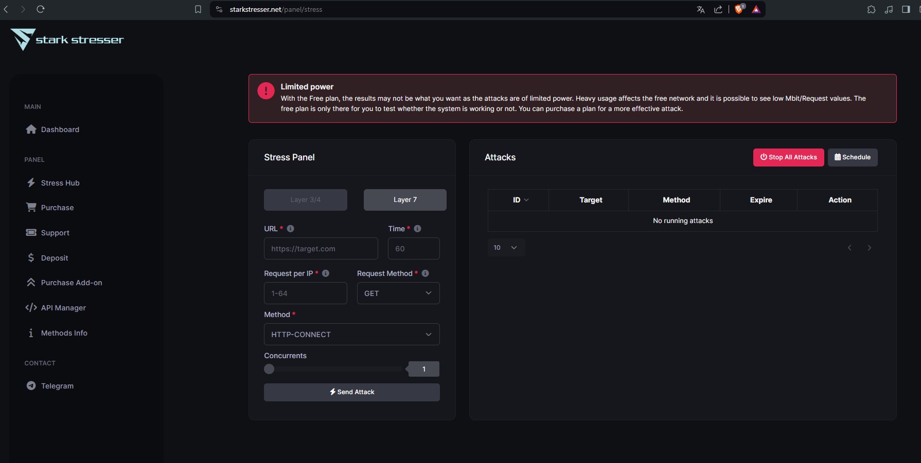
Task: Click the translate page icon
Action: tap(701, 9)
